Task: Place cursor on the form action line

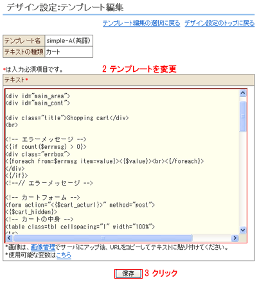Action: coord(80,205)
